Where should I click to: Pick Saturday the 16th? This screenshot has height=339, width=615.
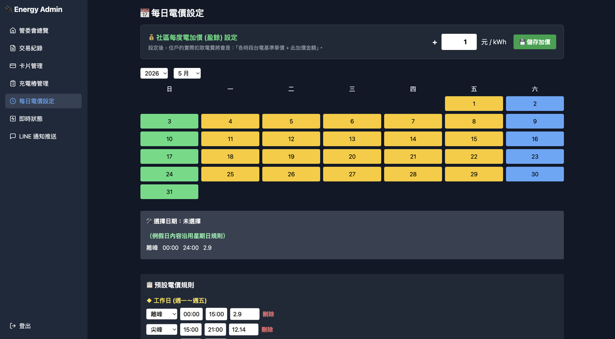coord(535,139)
